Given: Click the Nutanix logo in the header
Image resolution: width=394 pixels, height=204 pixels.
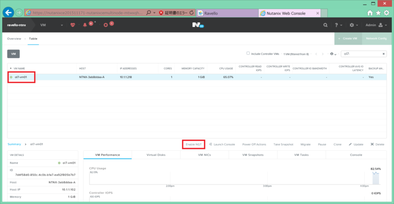Looking at the screenshot, I should click(197, 25).
